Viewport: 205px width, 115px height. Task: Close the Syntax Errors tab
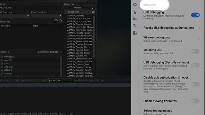click(x=71, y=80)
